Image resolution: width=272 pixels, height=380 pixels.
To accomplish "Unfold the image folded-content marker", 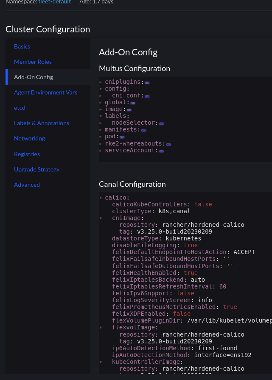I will pyautogui.click(x=129, y=110).
